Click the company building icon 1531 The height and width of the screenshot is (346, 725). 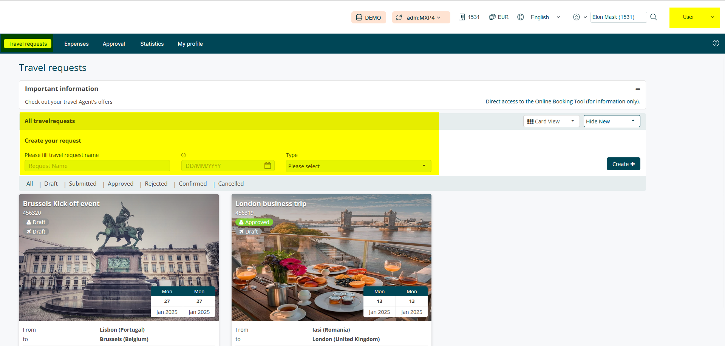[462, 17]
